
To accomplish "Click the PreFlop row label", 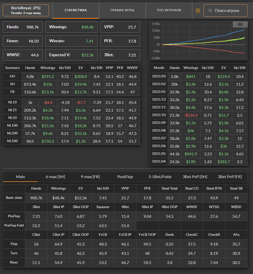I will 14,216.
